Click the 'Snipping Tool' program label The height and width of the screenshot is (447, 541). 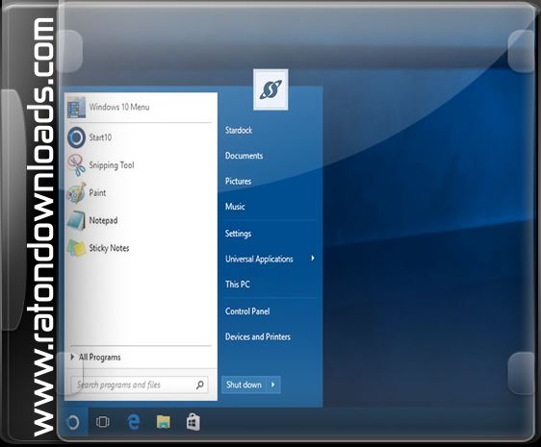(112, 165)
